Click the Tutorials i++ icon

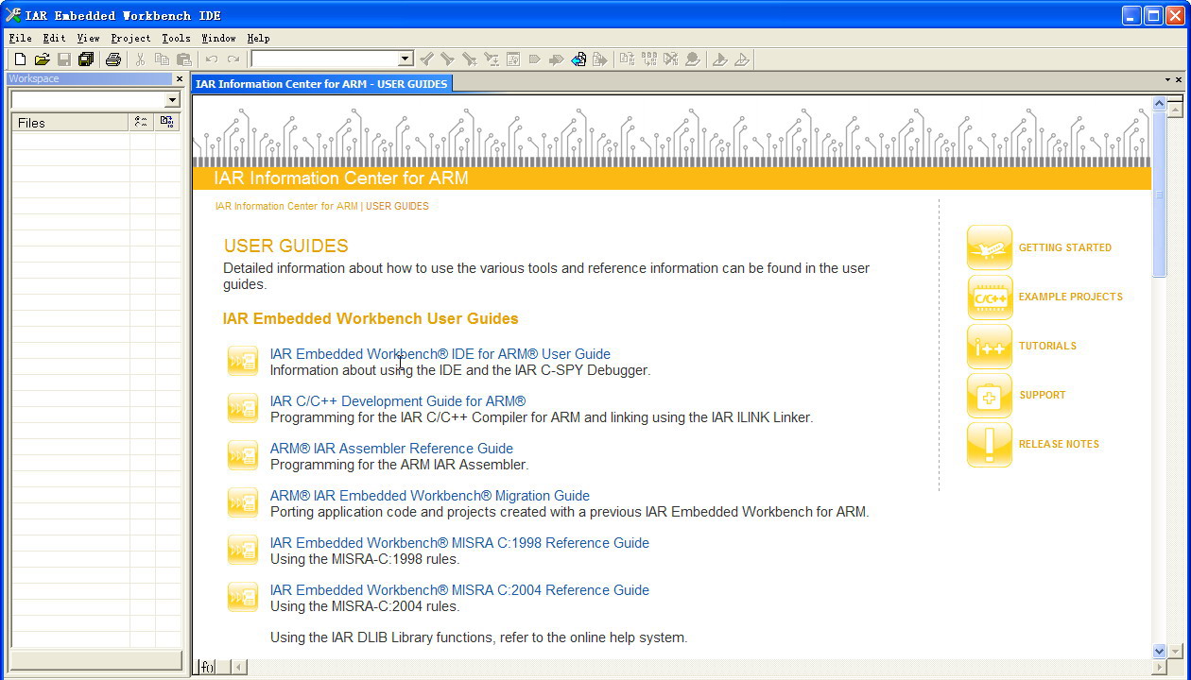(x=990, y=346)
